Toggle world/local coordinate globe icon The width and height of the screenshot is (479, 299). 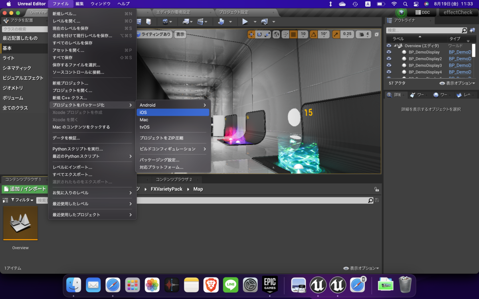(276, 34)
